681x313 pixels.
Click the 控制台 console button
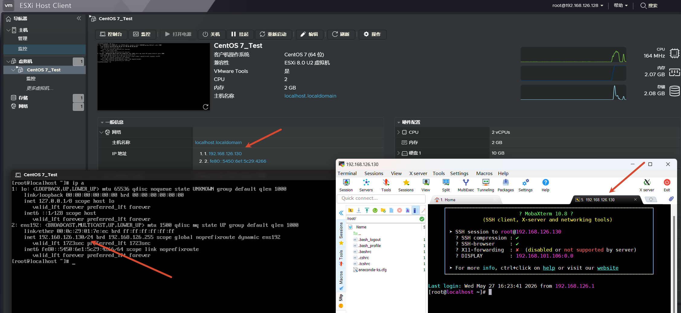[111, 34]
